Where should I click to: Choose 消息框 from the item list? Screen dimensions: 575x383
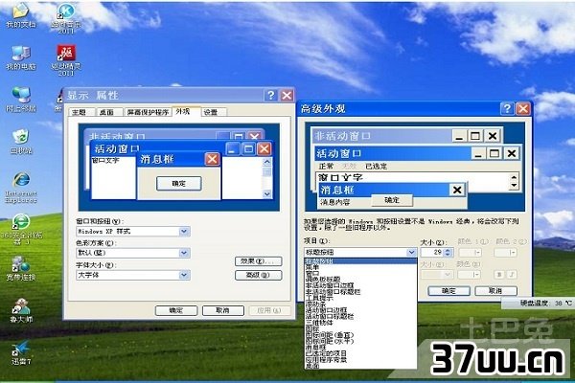pos(361,347)
